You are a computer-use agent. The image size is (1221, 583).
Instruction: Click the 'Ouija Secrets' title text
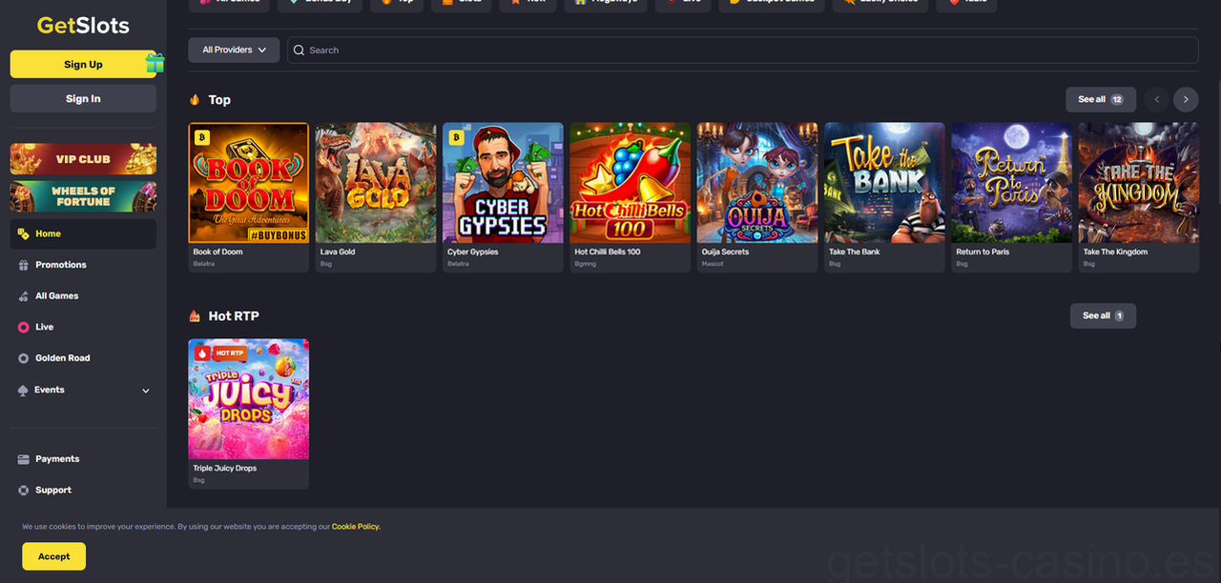coord(725,252)
